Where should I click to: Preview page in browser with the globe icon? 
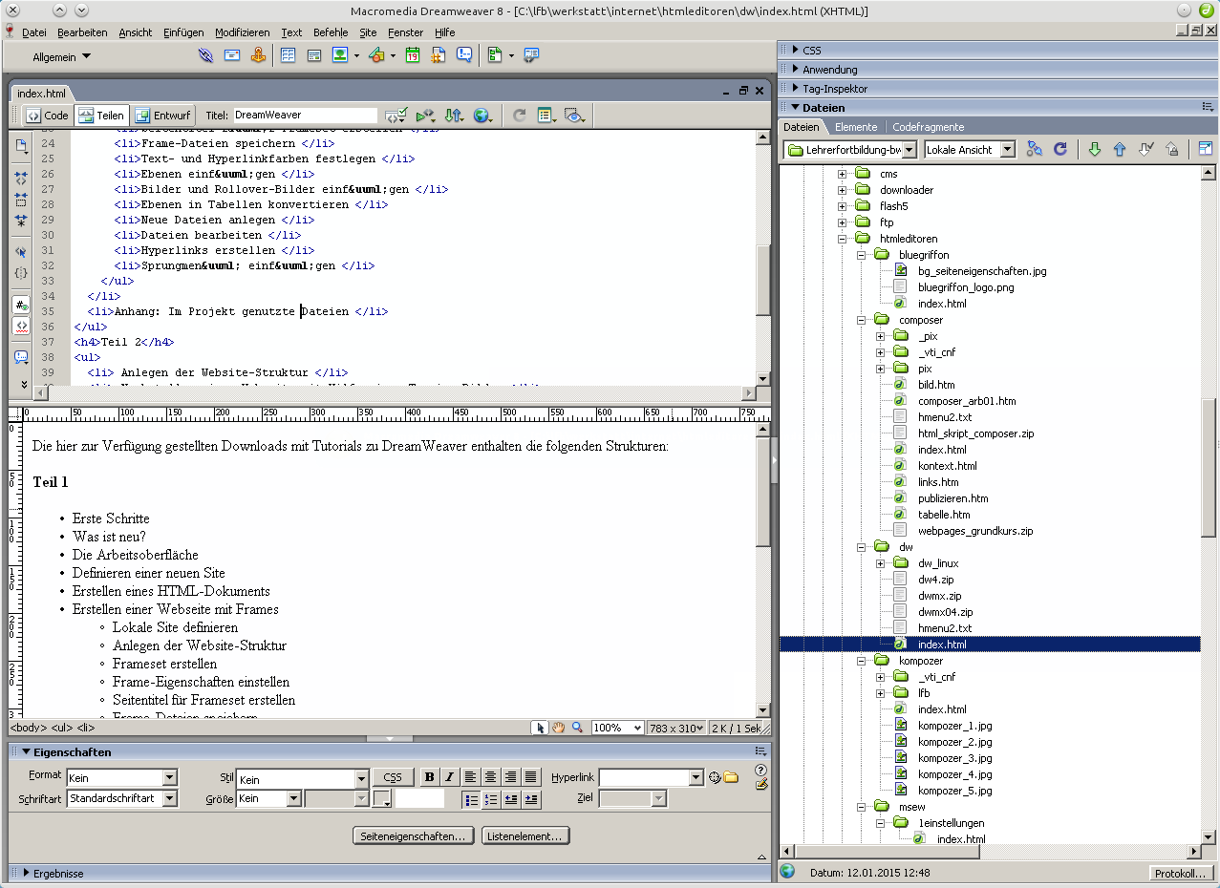482,116
